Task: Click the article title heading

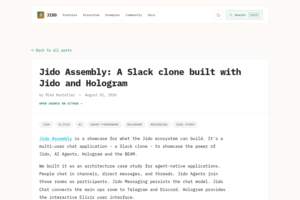Action: [x=140, y=77]
